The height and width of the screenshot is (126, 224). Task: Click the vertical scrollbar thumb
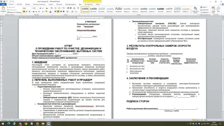(223, 59)
